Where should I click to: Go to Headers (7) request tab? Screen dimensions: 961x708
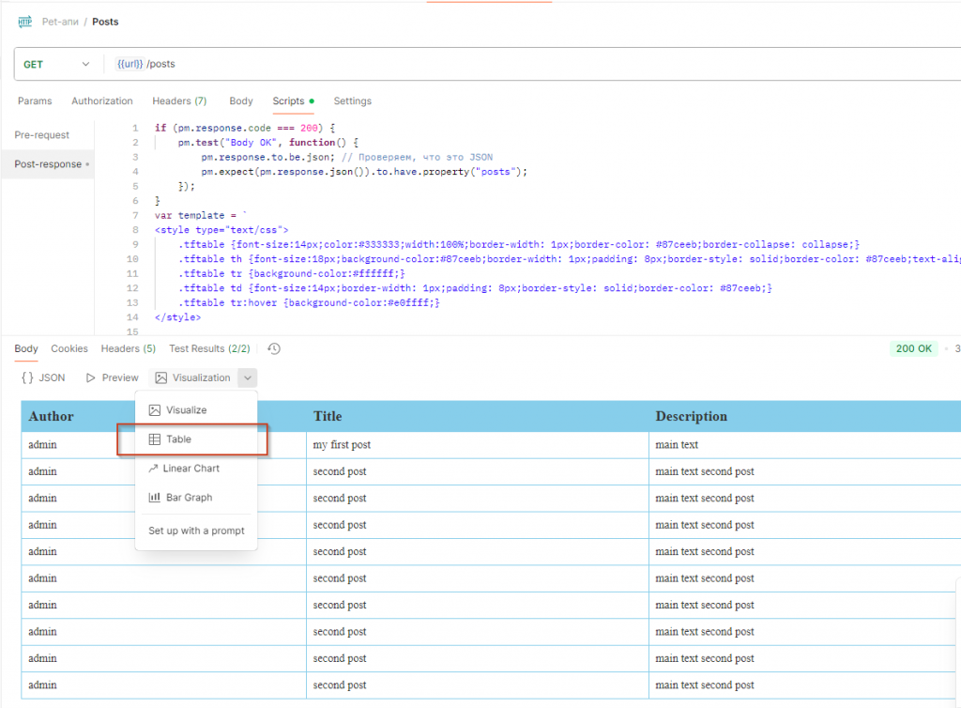pyautogui.click(x=179, y=101)
